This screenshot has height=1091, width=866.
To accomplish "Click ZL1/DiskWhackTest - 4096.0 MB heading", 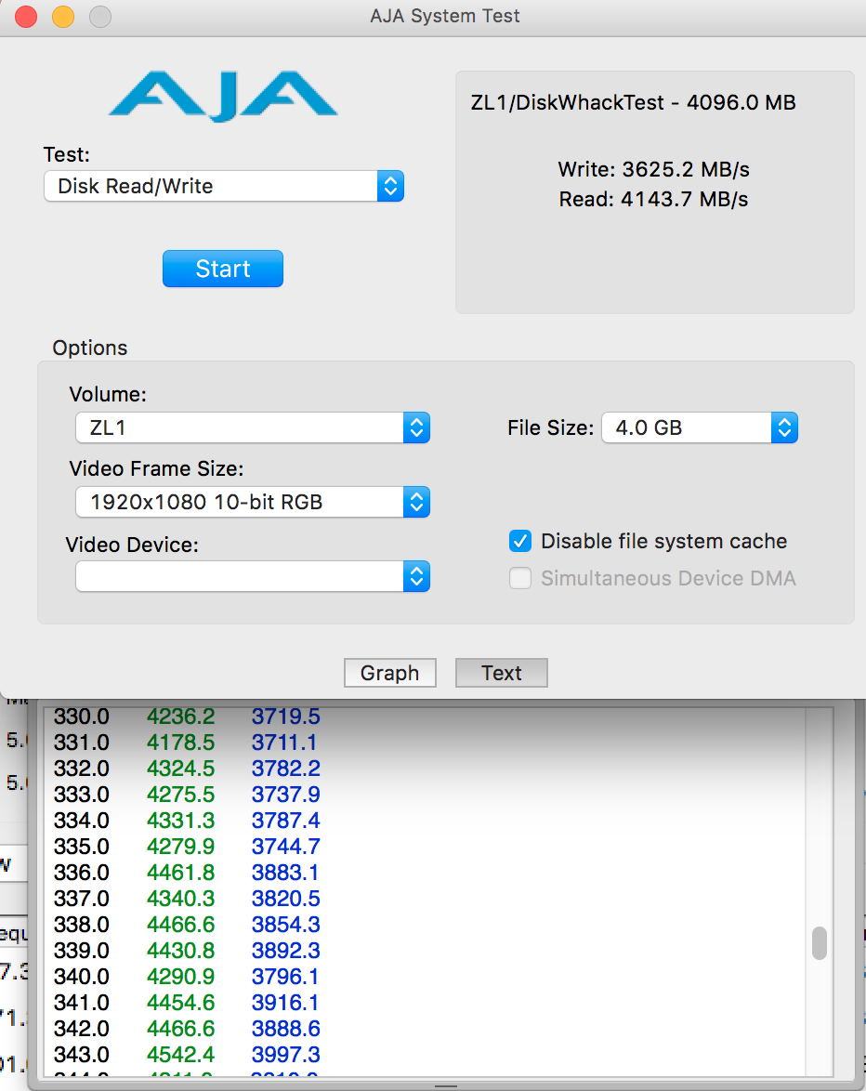I will [x=634, y=103].
